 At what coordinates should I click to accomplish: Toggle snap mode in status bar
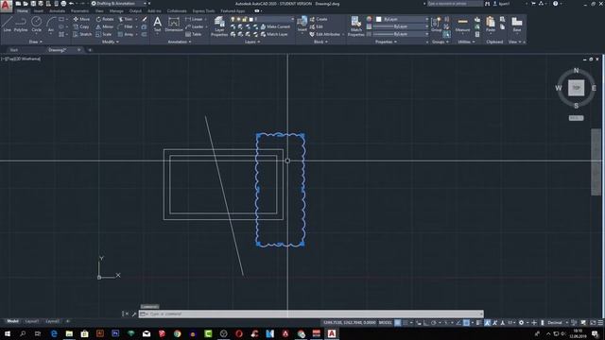point(406,323)
